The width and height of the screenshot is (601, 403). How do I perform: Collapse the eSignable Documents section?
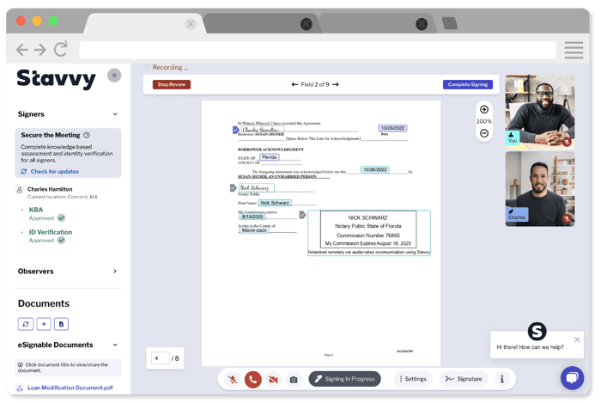[x=115, y=345]
